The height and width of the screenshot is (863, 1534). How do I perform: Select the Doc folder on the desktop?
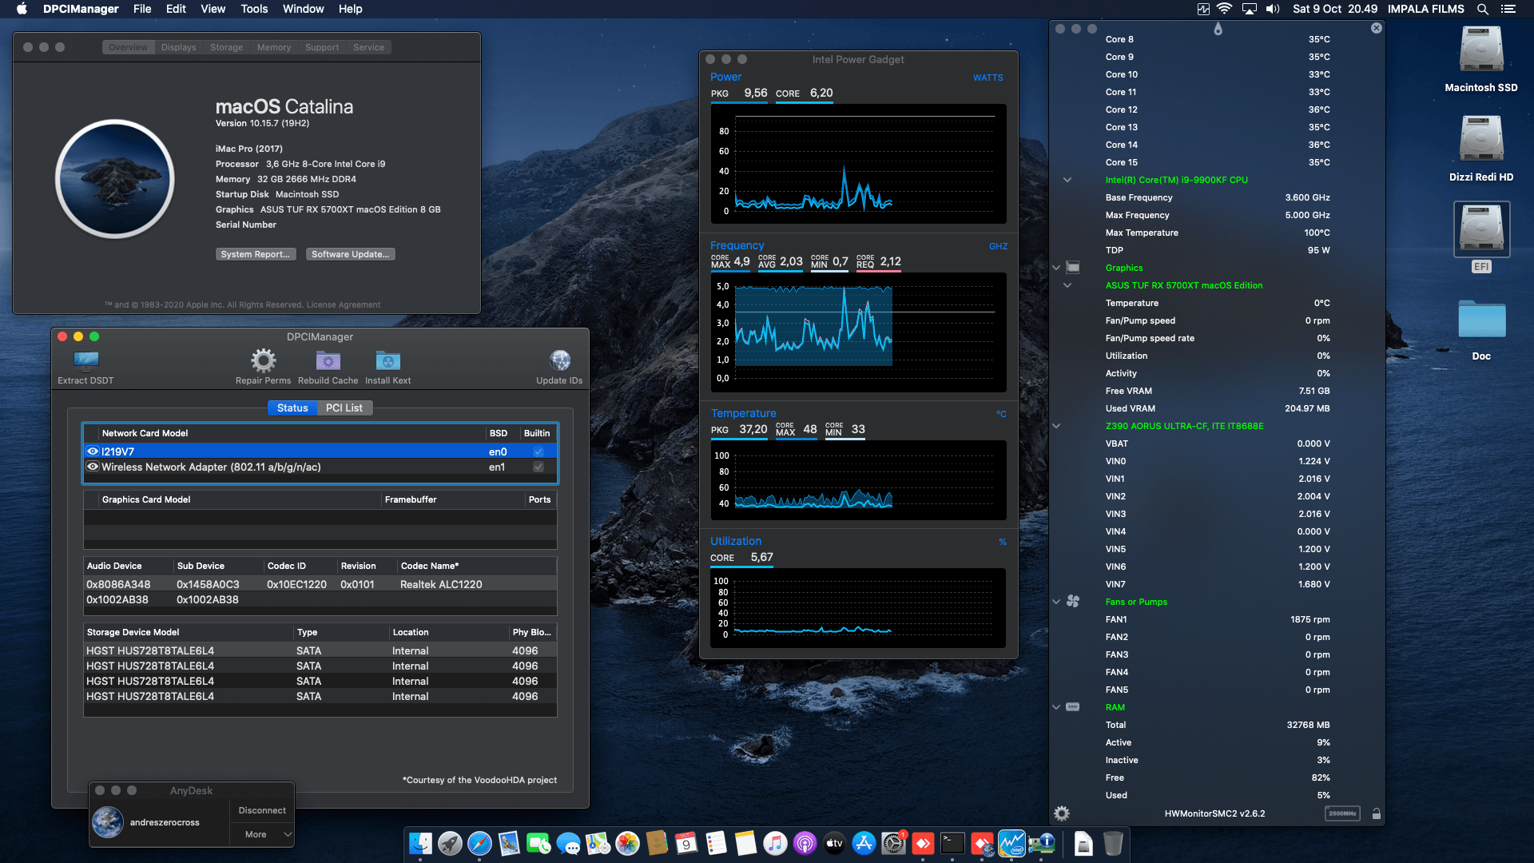point(1481,330)
